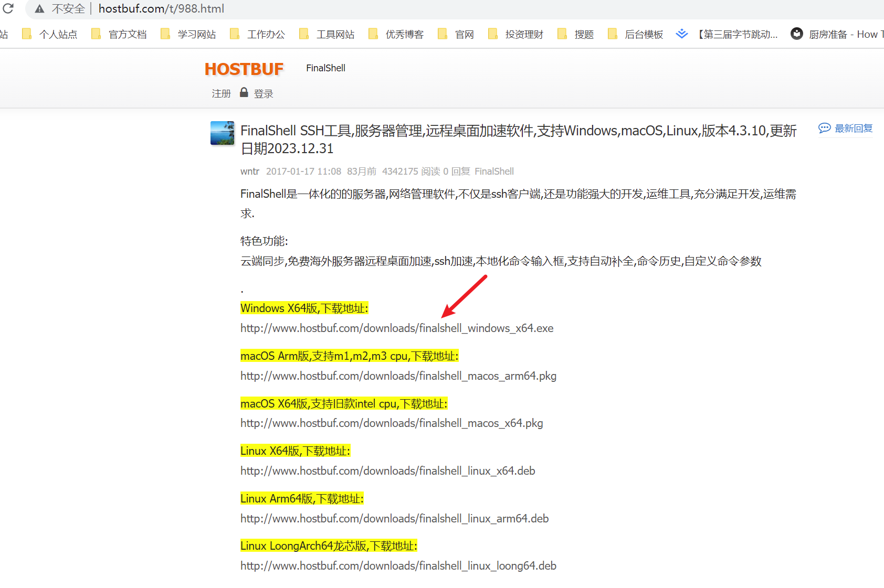Screen dimensions: 884x588
Task: Open author wntr's profile link
Action: click(250, 172)
